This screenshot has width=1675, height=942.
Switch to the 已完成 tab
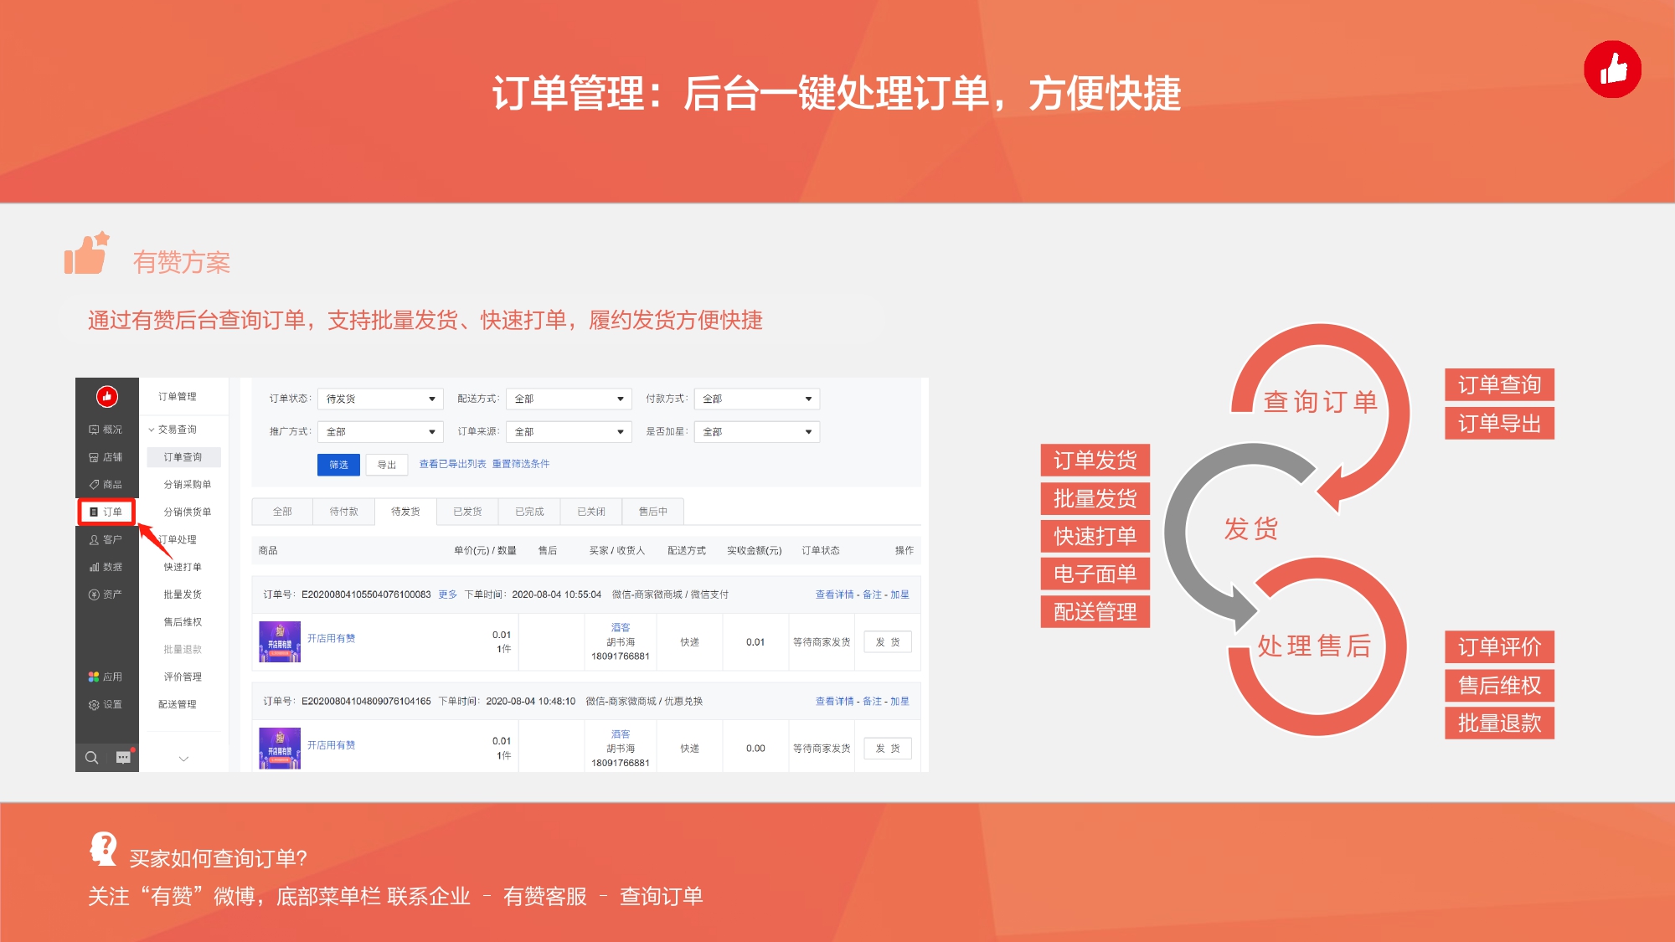529,512
